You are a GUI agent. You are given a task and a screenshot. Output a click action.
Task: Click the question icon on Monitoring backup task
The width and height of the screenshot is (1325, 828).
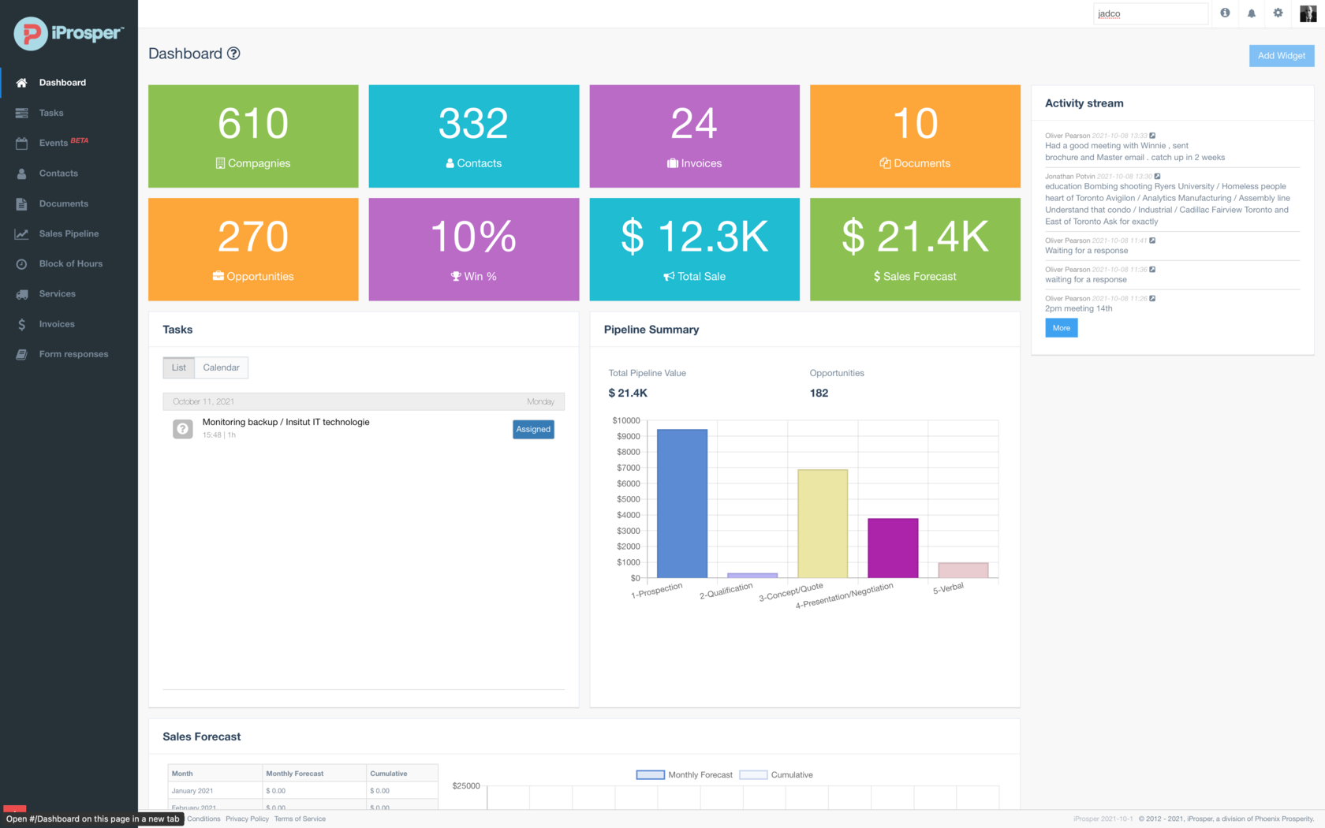(x=183, y=429)
